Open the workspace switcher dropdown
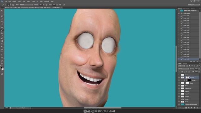This screenshot has width=201, height=113. 194,5
